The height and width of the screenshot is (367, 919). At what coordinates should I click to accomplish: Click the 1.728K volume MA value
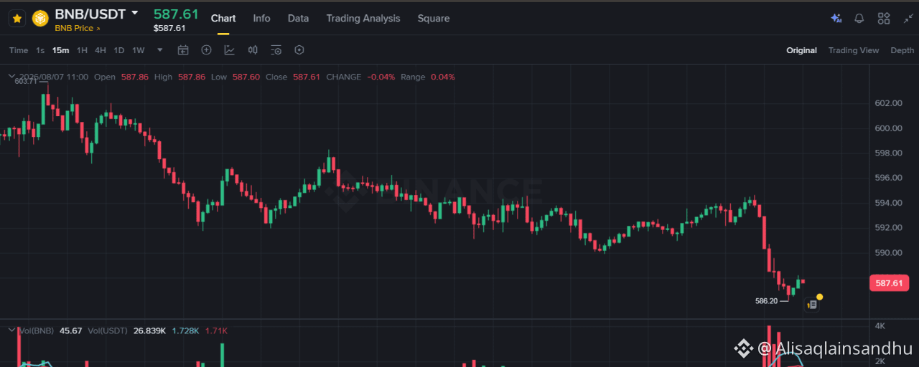[185, 330]
